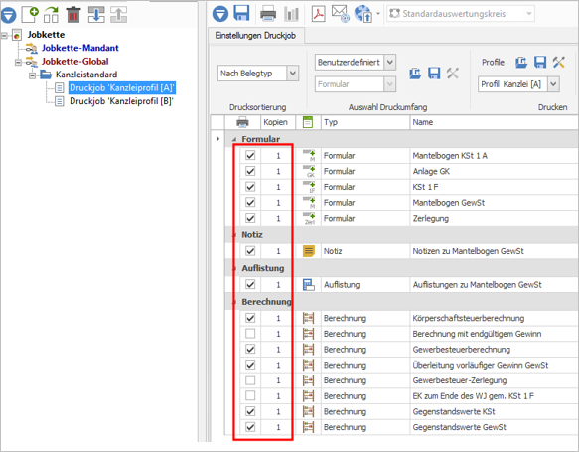This screenshot has width=579, height=452.
Task: Uncheck print box for KSt 1 F
Action: (250, 187)
